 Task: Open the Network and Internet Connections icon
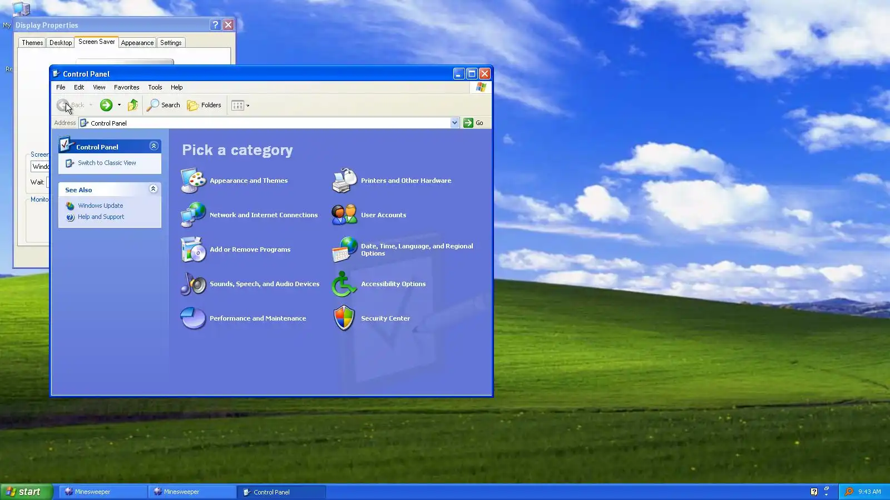click(x=194, y=215)
